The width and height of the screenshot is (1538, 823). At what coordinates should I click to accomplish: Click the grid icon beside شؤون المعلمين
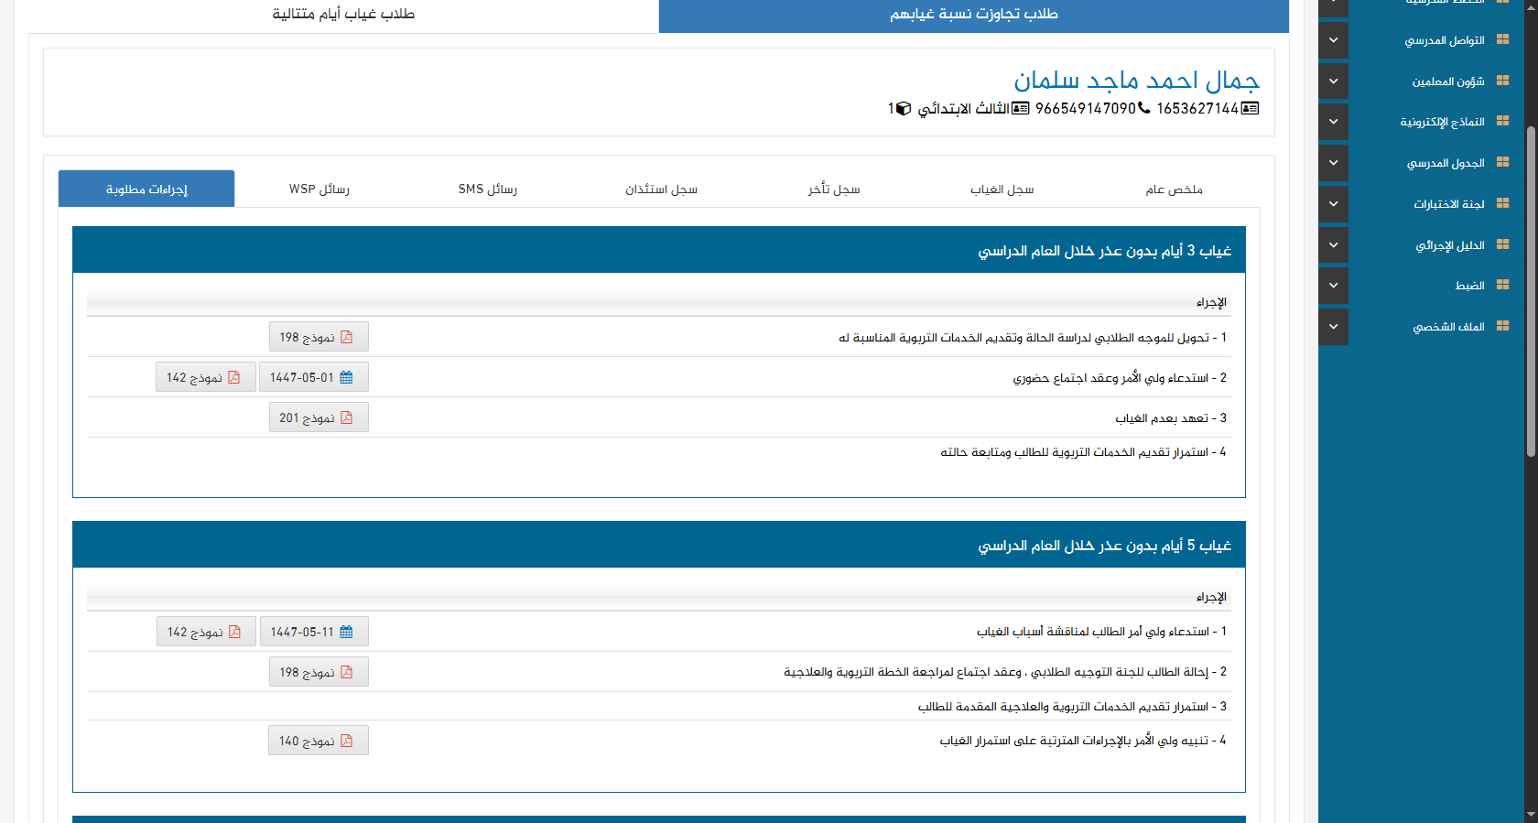(1502, 81)
